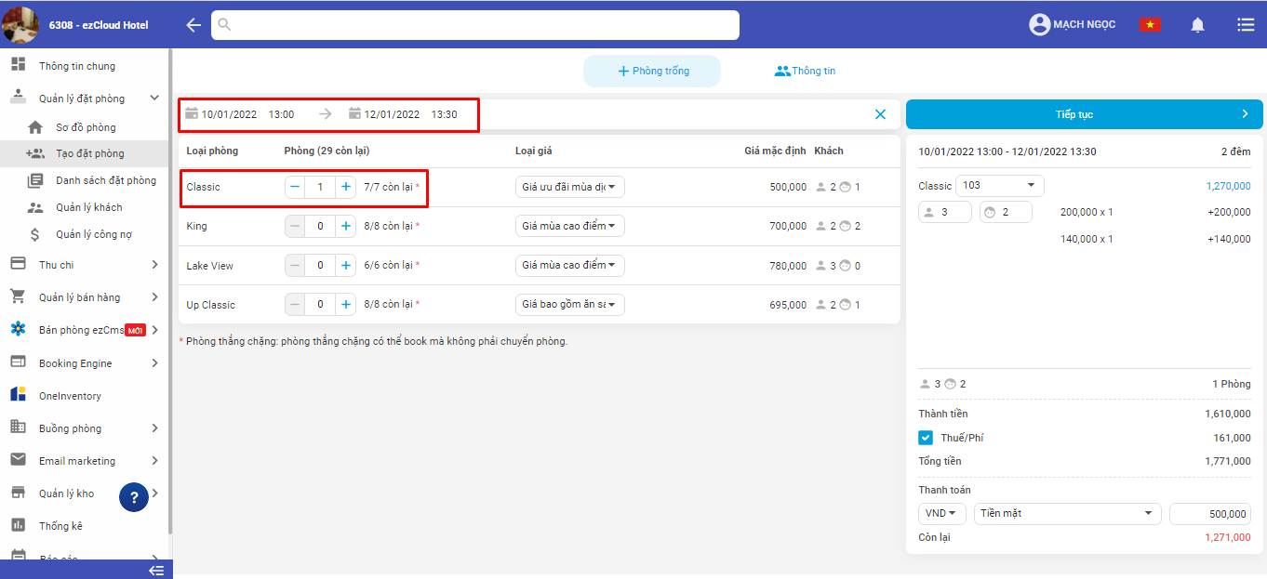Decrease Classic room count with minus
The height and width of the screenshot is (579, 1267).
tap(295, 187)
